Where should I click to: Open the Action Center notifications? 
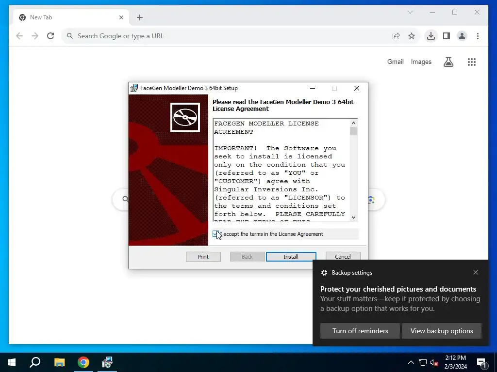coord(481,362)
